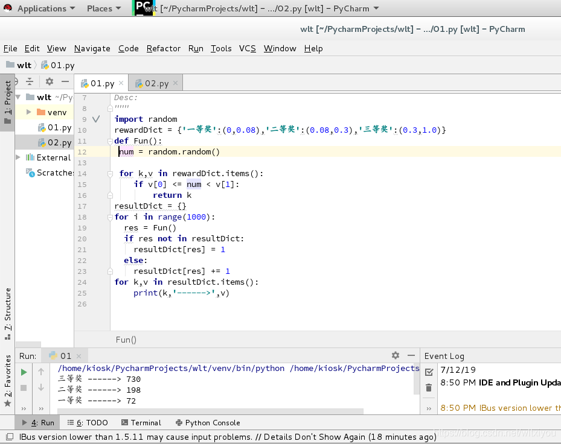Select 02.py in project tree
The width and height of the screenshot is (561, 444).
point(55,142)
